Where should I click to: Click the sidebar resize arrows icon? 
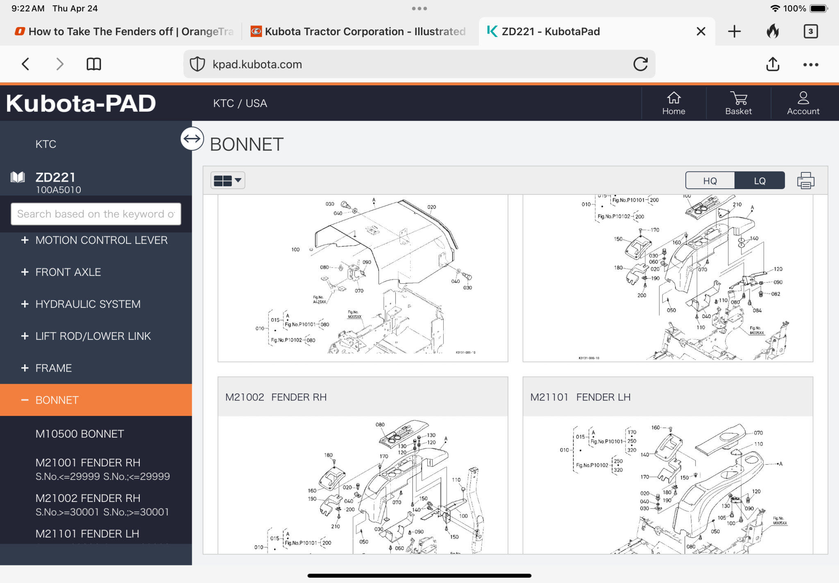pos(192,139)
